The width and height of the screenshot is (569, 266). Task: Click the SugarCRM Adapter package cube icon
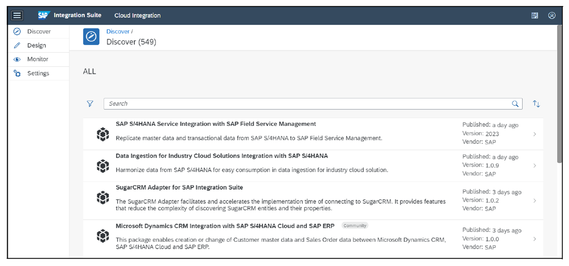pyautogui.click(x=103, y=197)
